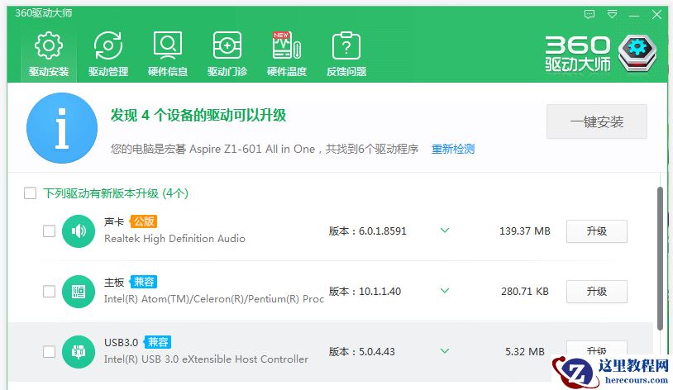Click the blue info circle icon
Screen dimensions: 673x390
point(62,128)
